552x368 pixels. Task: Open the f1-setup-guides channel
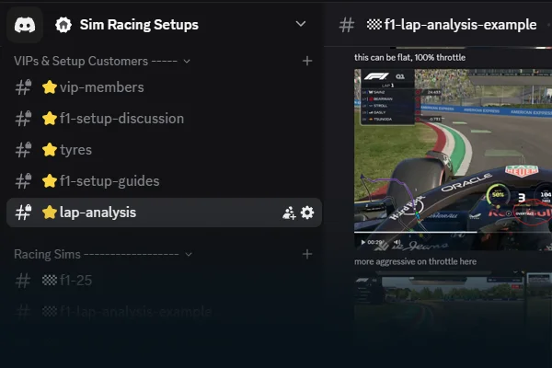pyautogui.click(x=164, y=181)
